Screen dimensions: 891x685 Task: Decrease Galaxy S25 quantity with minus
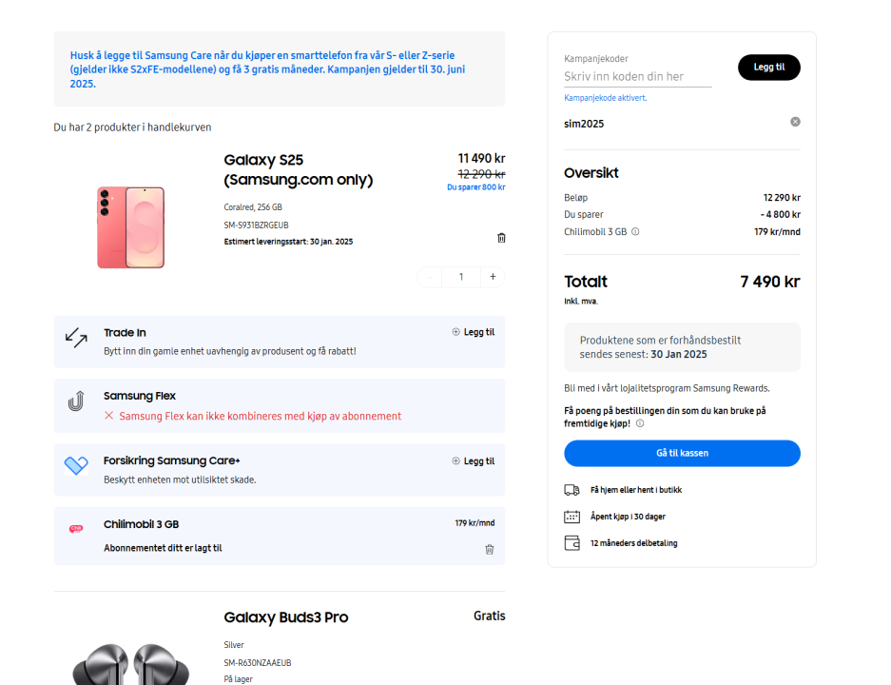[x=430, y=277]
